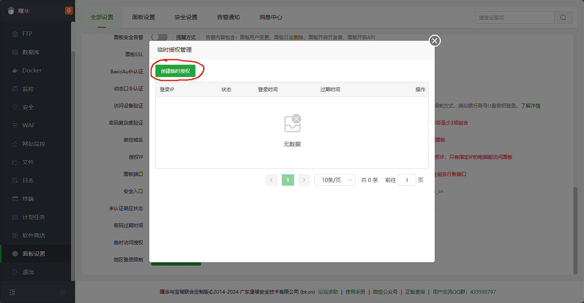Image resolution: width=584 pixels, height=303 pixels.
Task: Click the 文件 folder icon
Action: [x=15, y=162]
